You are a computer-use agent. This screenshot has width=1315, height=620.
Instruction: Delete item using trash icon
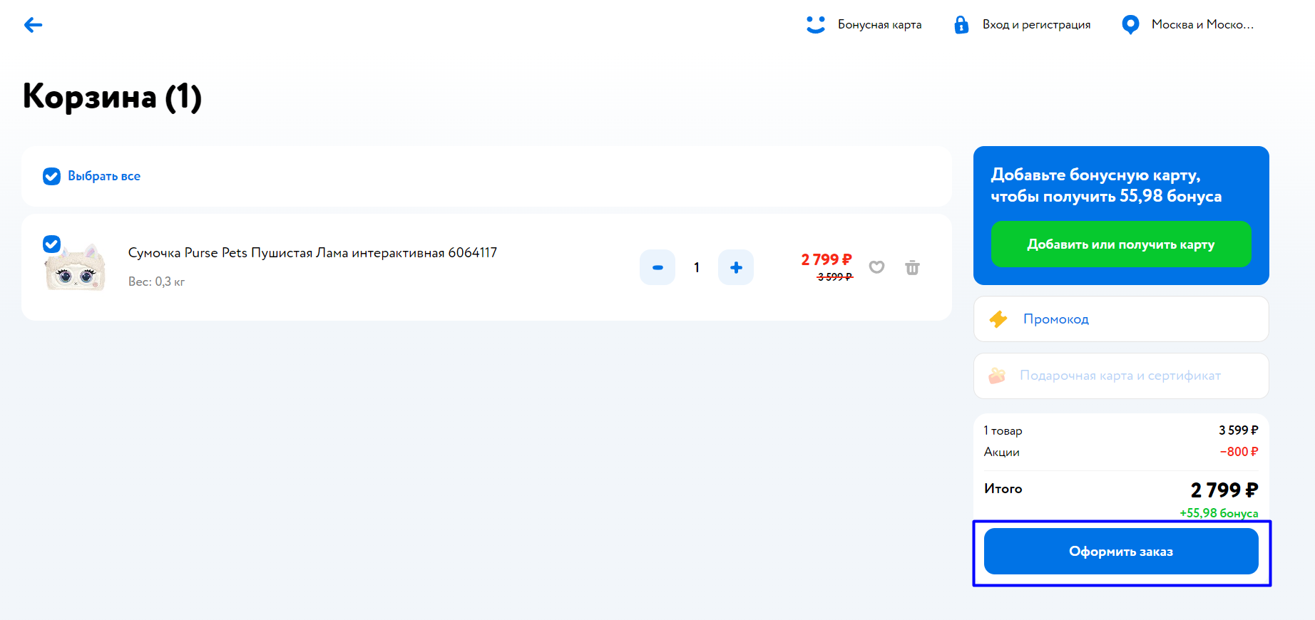click(x=912, y=268)
